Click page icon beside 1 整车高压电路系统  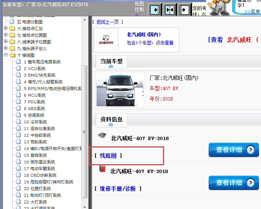click(19, 62)
